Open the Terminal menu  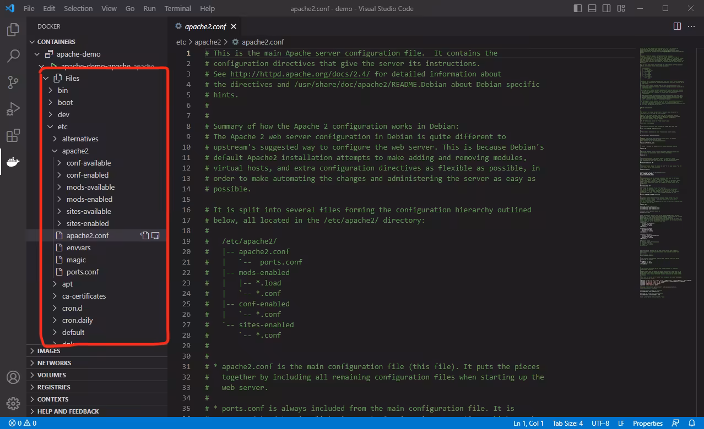[x=178, y=8]
